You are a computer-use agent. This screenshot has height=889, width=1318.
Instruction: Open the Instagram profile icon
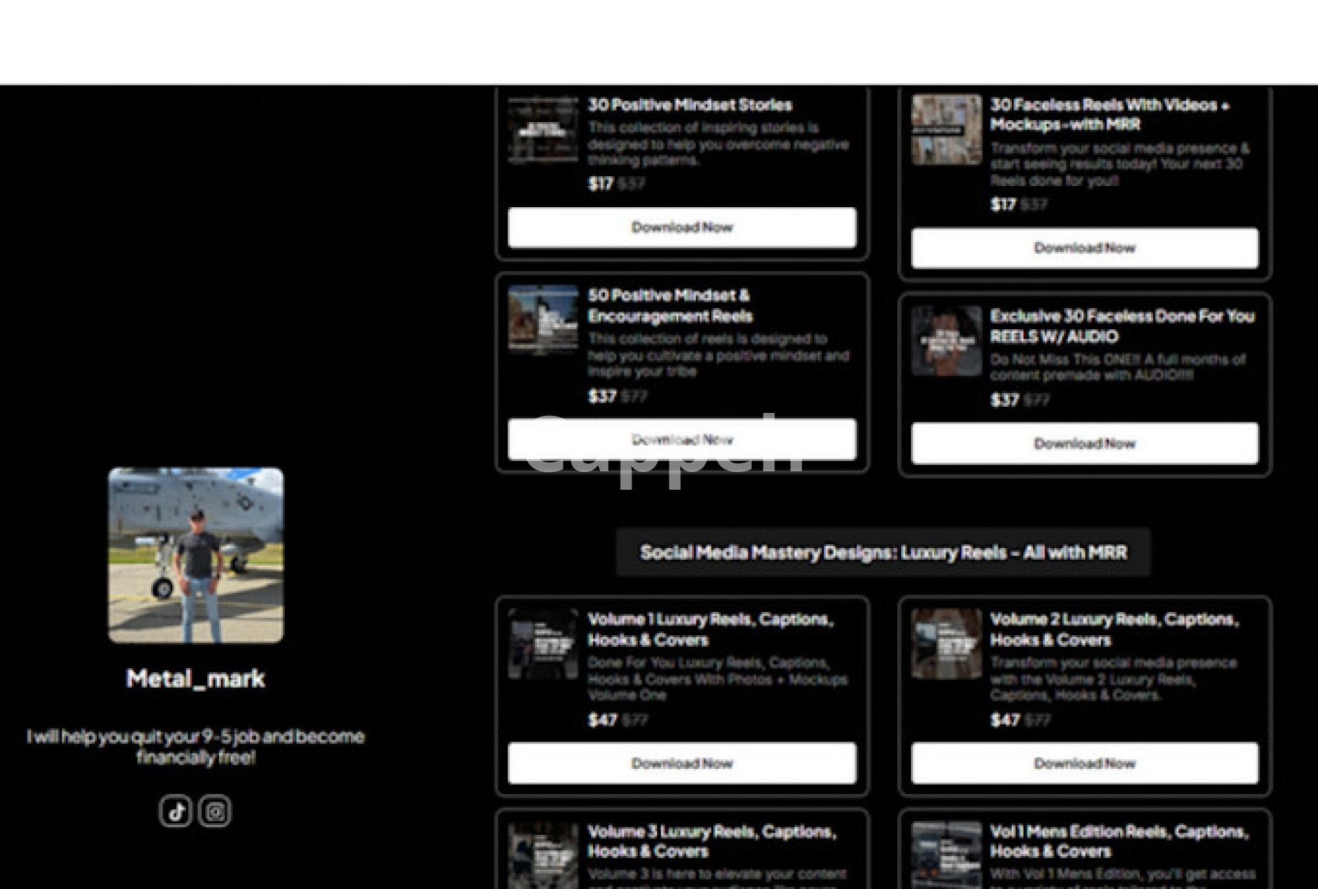(215, 811)
